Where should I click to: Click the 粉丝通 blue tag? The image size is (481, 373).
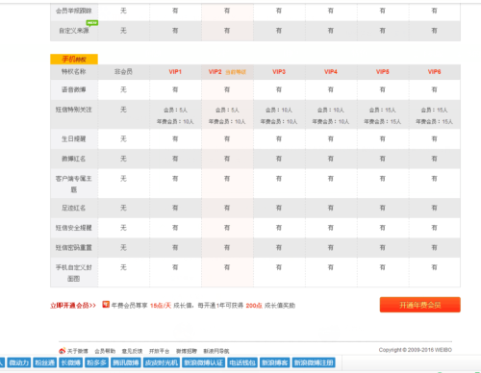point(45,362)
